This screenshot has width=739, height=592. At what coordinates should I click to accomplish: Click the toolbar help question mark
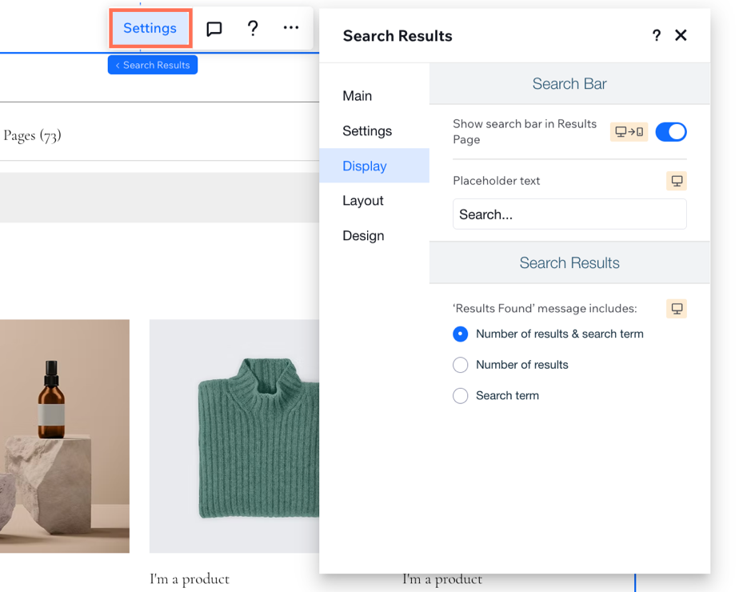click(253, 28)
